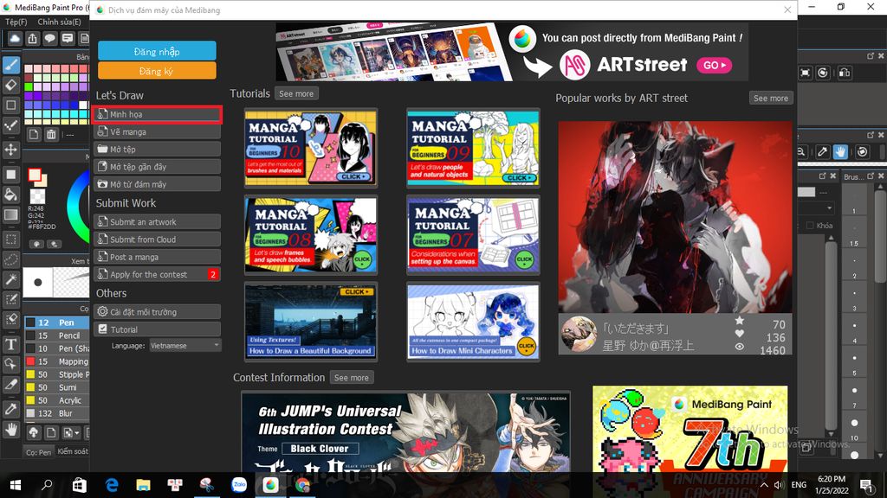Select the Eyedropper tool
887x498 pixels.
[11, 409]
